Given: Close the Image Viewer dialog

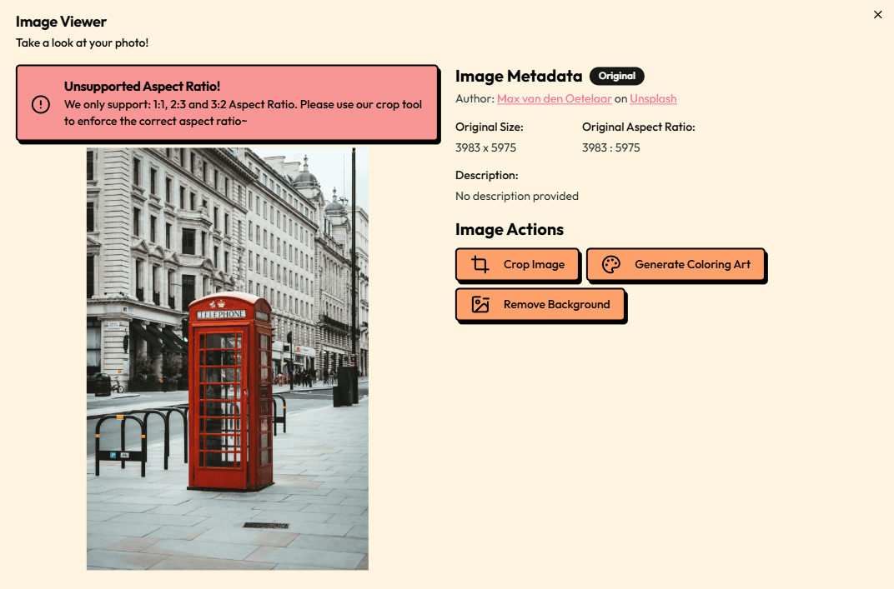Looking at the screenshot, I should click(x=877, y=14).
